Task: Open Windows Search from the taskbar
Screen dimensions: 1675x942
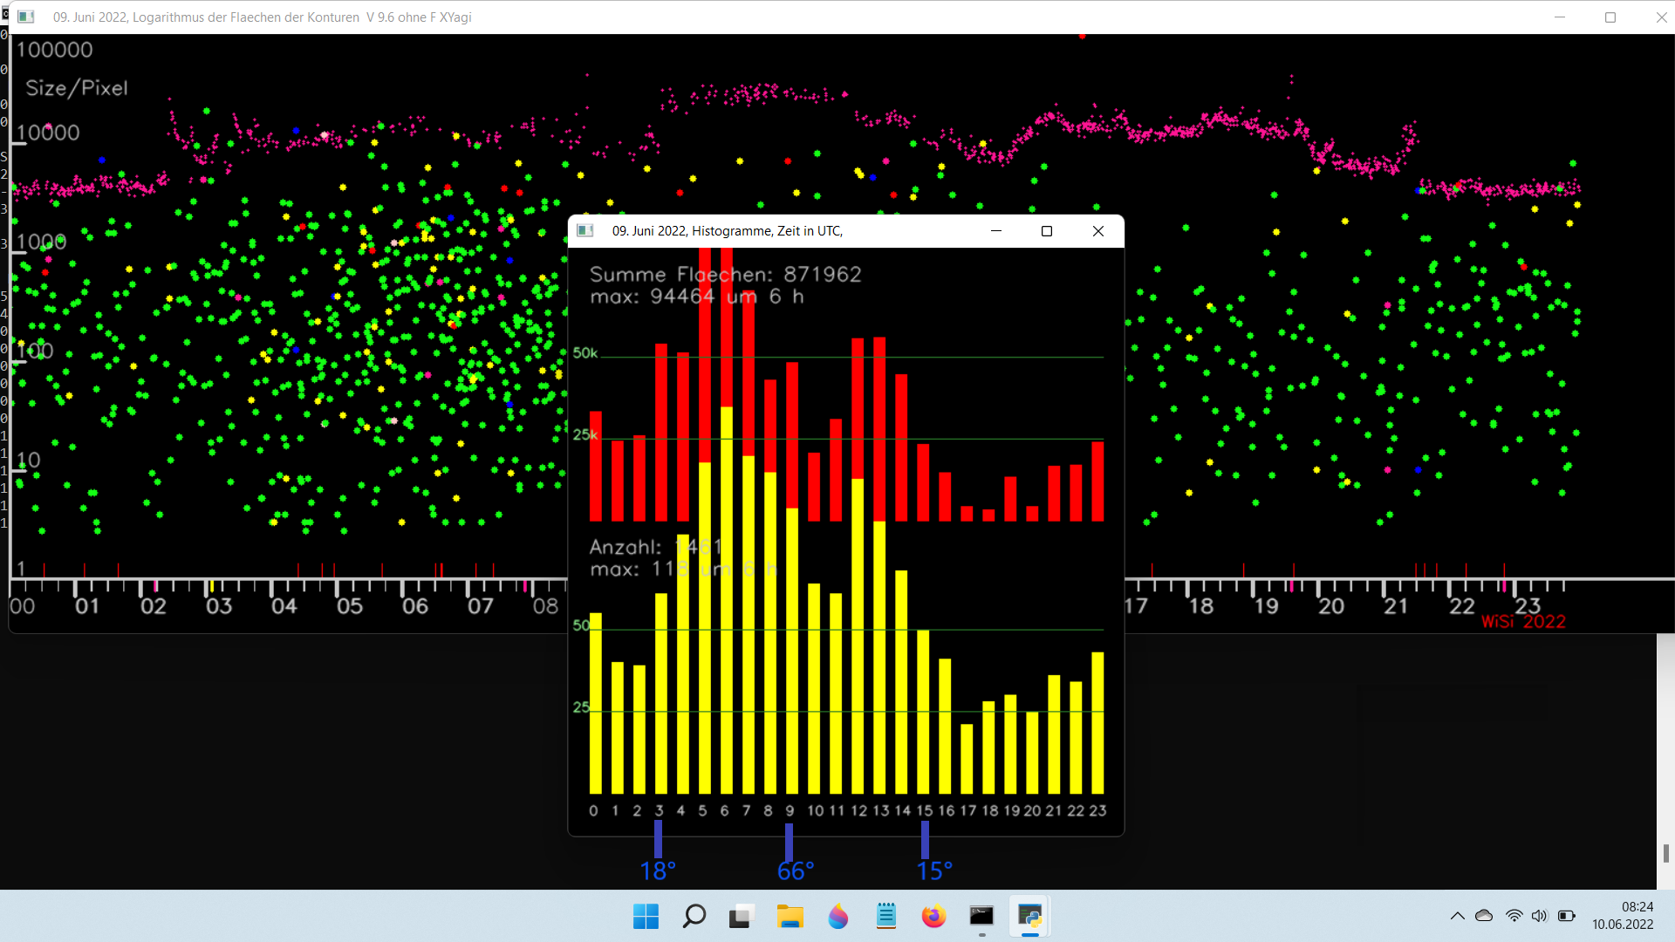Action: (x=694, y=917)
